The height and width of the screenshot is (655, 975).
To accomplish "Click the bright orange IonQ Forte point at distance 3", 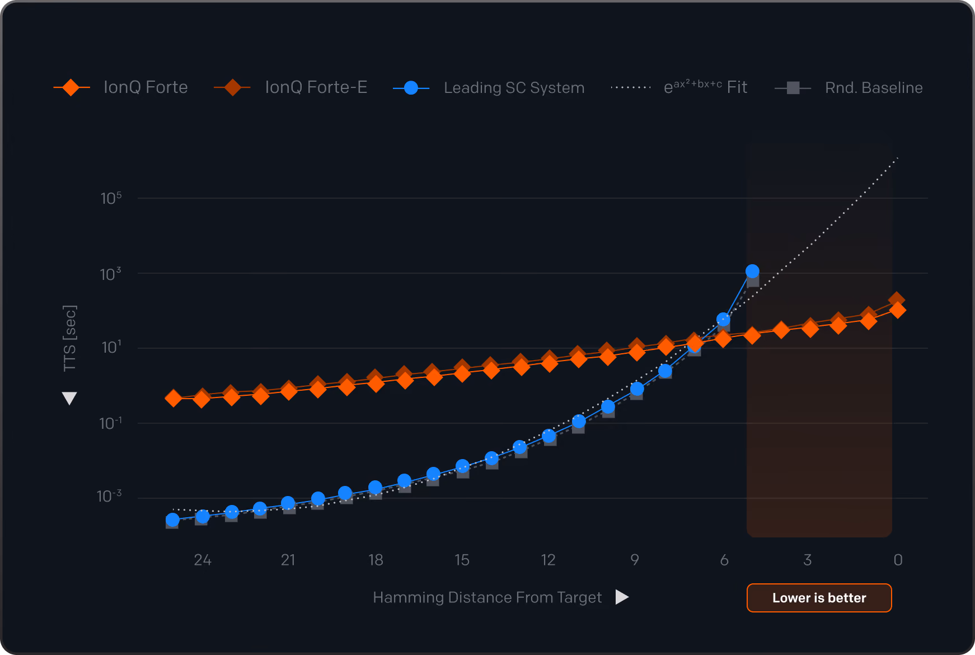I will coord(810,329).
